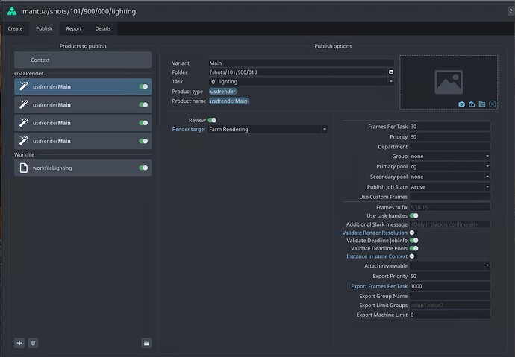
Task: Expand the Primary pool dropdown
Action: click(x=449, y=166)
